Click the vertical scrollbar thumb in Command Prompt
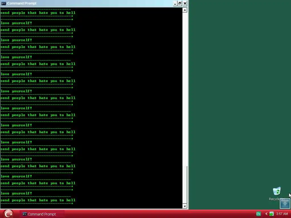The height and width of the screenshot is (218, 291). coord(185,185)
